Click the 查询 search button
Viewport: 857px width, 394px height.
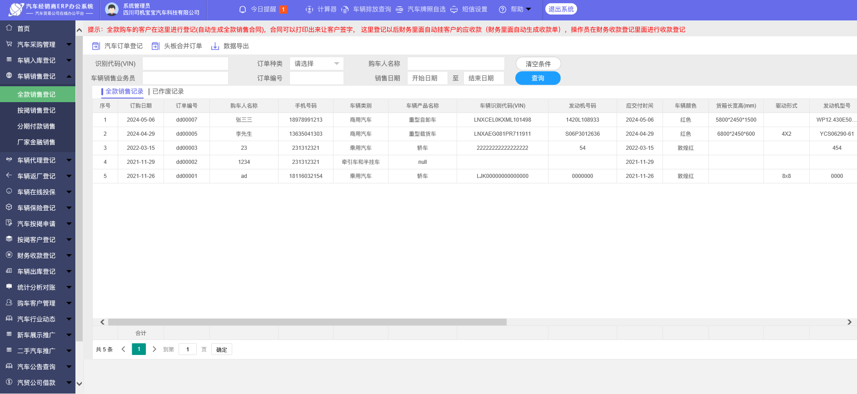[538, 78]
